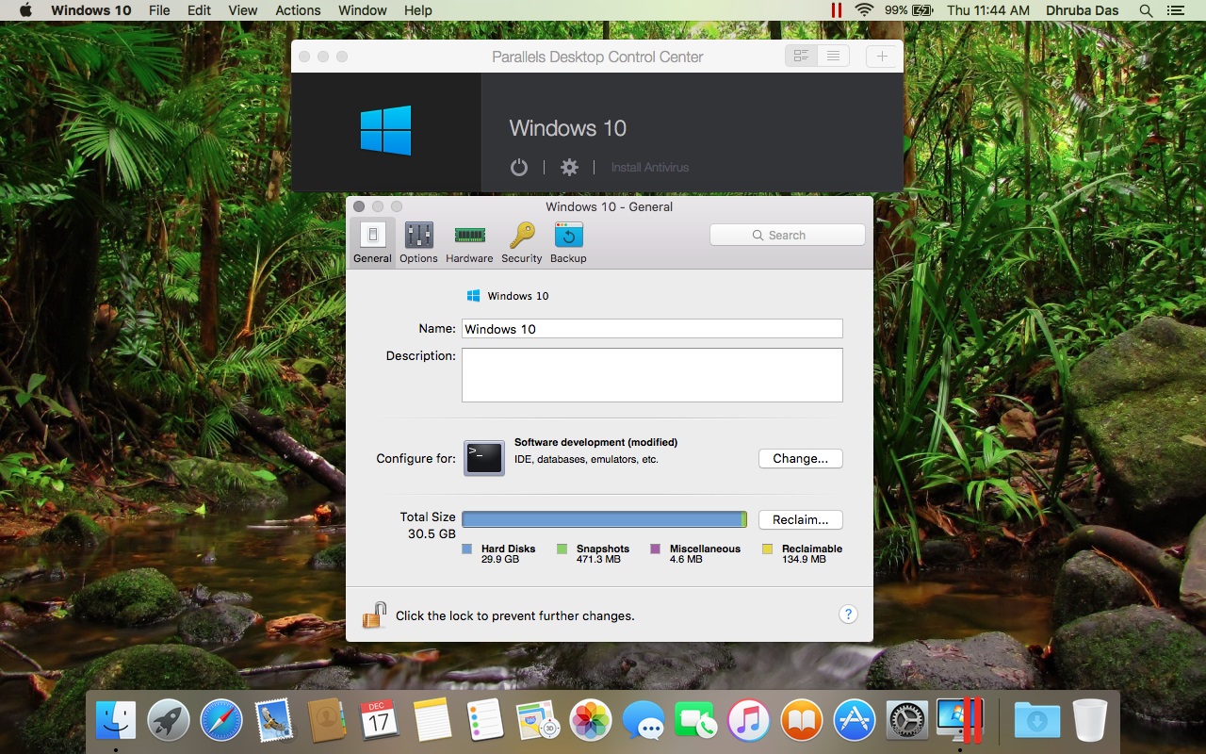This screenshot has width=1206, height=754.
Task: Open iTunes from the Dock
Action: (x=749, y=721)
